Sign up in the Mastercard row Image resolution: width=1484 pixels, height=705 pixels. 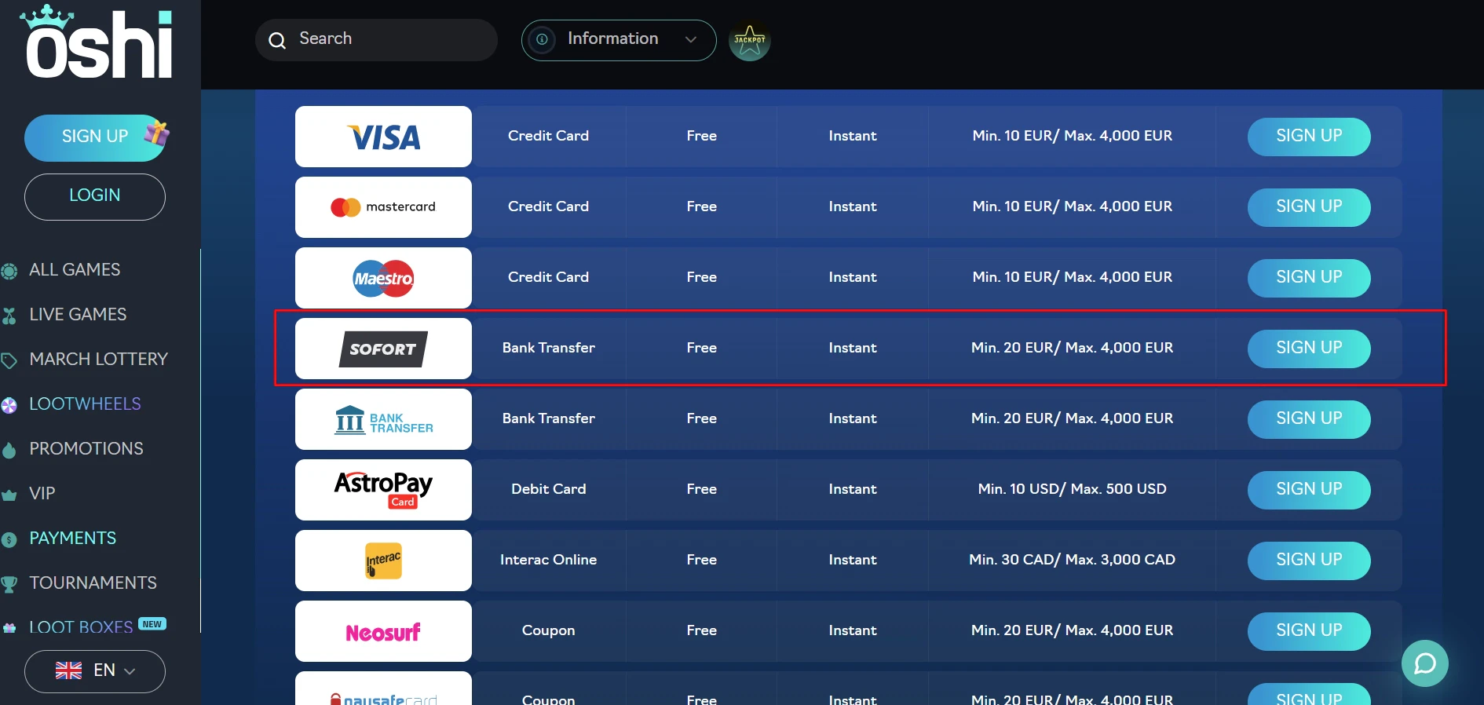coord(1309,207)
